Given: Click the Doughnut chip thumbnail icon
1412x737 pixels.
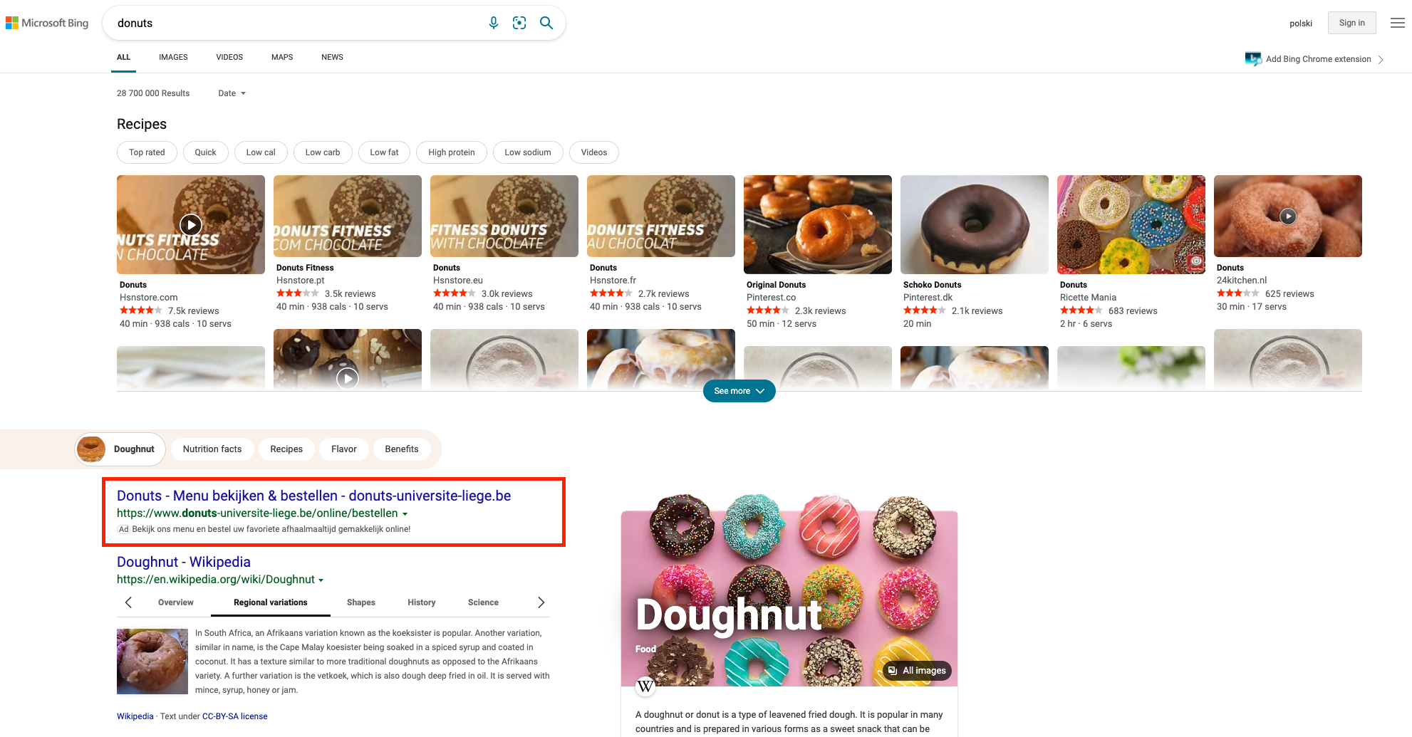Looking at the screenshot, I should tap(91, 449).
